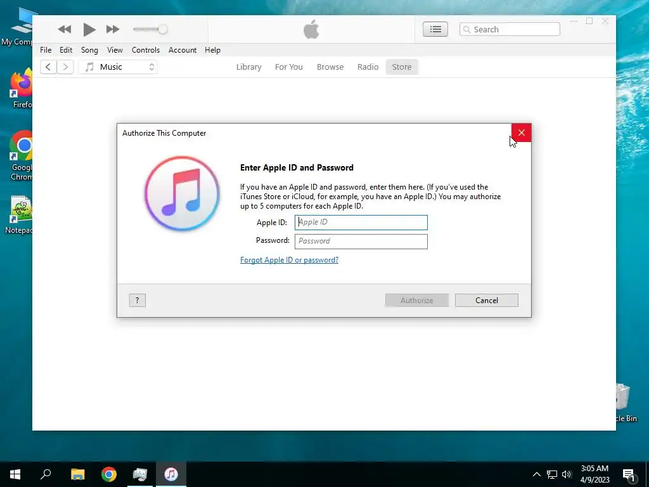The width and height of the screenshot is (649, 487).
Task: Switch to the Browse tab
Action: (x=330, y=67)
